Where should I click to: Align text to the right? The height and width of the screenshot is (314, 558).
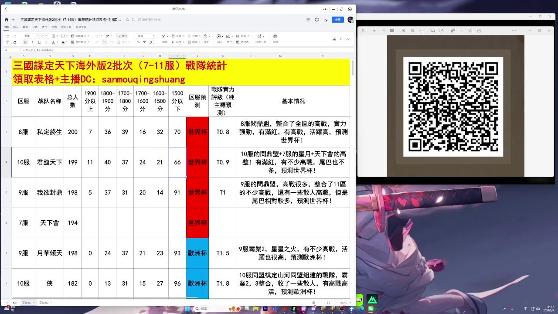click(x=111, y=42)
